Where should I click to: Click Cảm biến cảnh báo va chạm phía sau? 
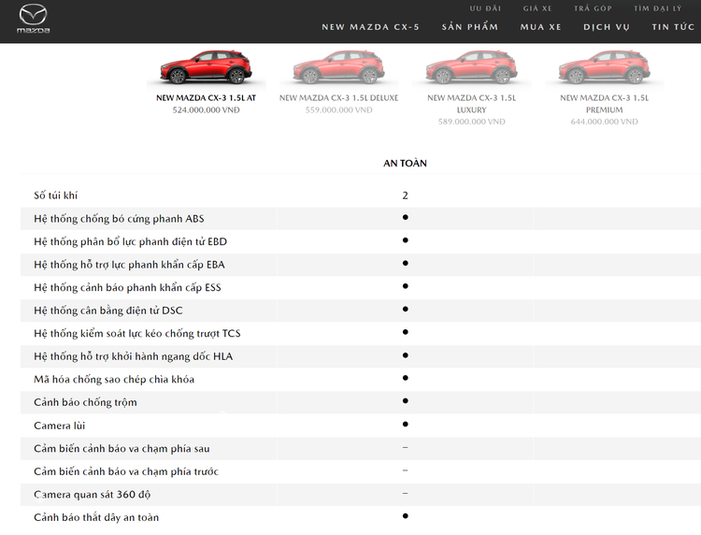pos(122,449)
